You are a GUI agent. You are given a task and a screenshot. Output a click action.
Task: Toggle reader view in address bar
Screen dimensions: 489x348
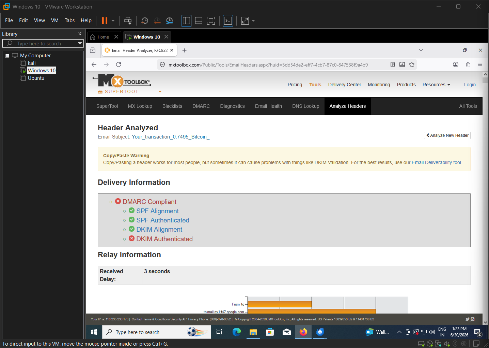pyautogui.click(x=393, y=64)
